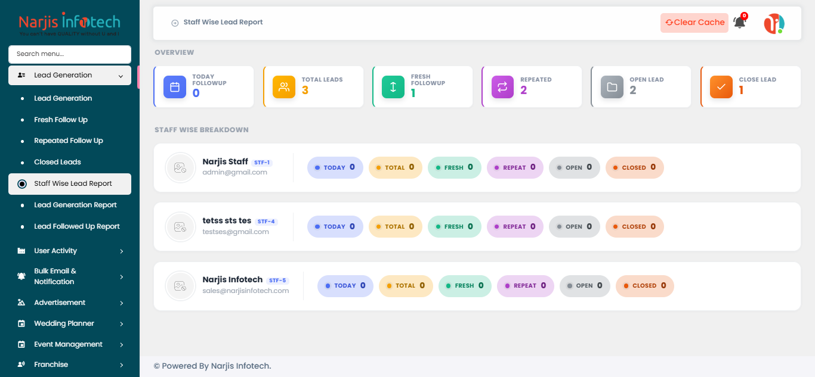Select the Staff Wise Lead Report radio bullet
Image resolution: width=815 pixels, height=377 pixels.
22,184
